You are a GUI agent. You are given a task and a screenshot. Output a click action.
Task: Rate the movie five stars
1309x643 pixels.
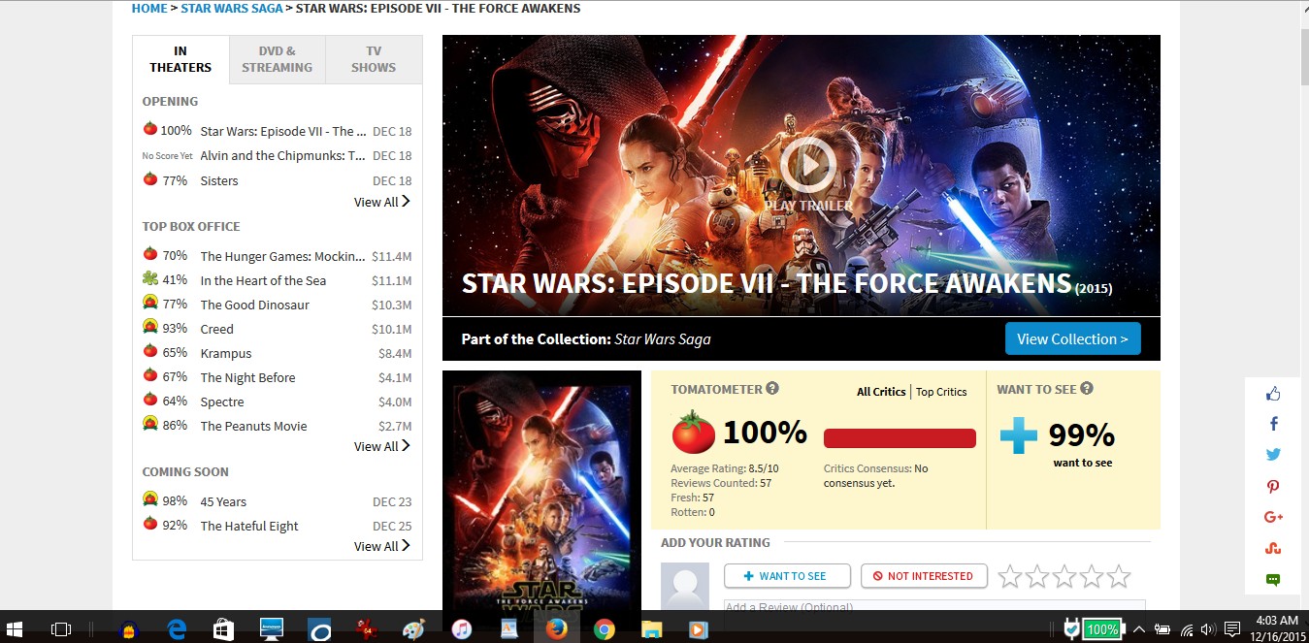click(1119, 576)
